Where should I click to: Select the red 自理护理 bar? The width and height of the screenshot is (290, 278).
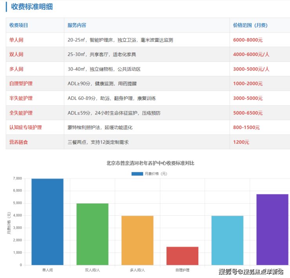coord(182,256)
